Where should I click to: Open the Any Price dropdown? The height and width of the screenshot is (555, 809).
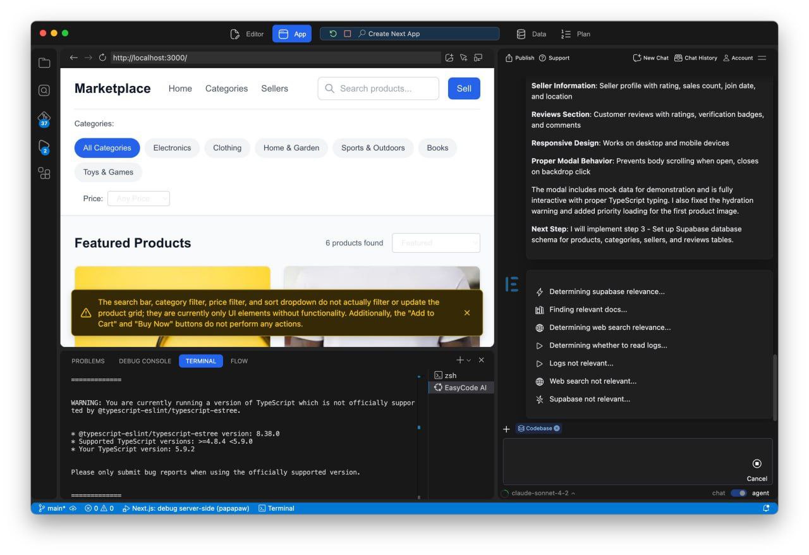click(138, 198)
